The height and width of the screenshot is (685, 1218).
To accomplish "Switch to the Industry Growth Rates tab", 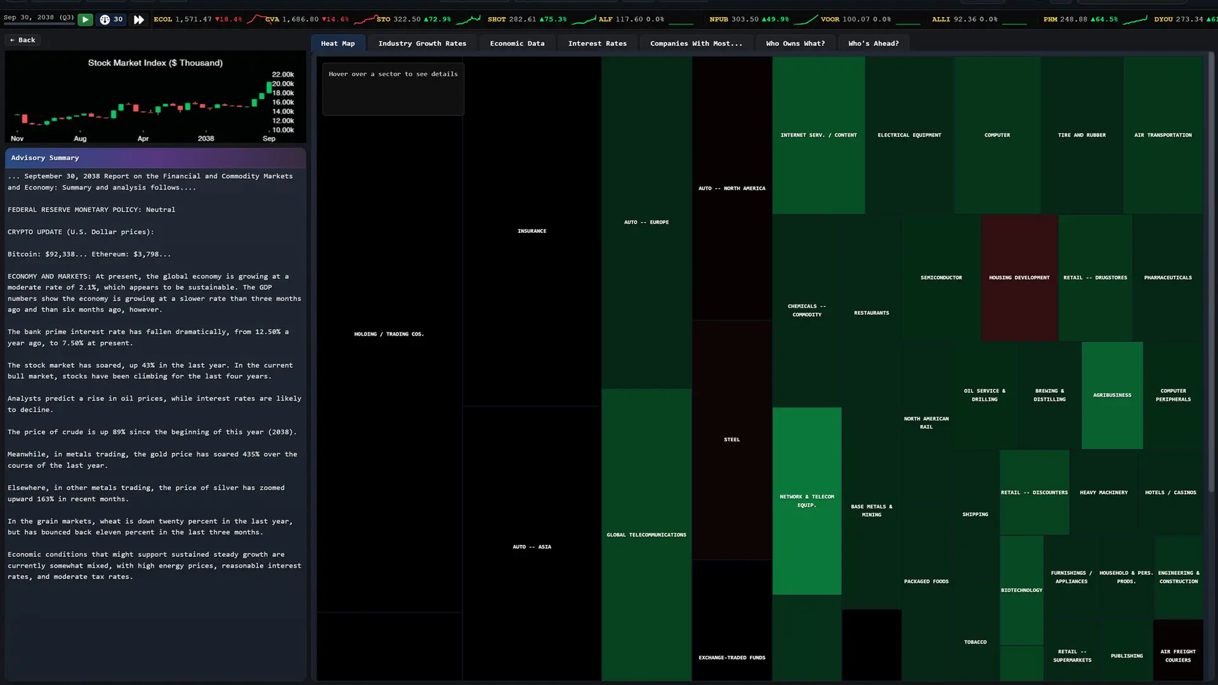I will click(x=422, y=43).
